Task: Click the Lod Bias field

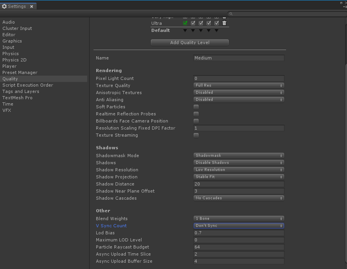Action: 239,233
